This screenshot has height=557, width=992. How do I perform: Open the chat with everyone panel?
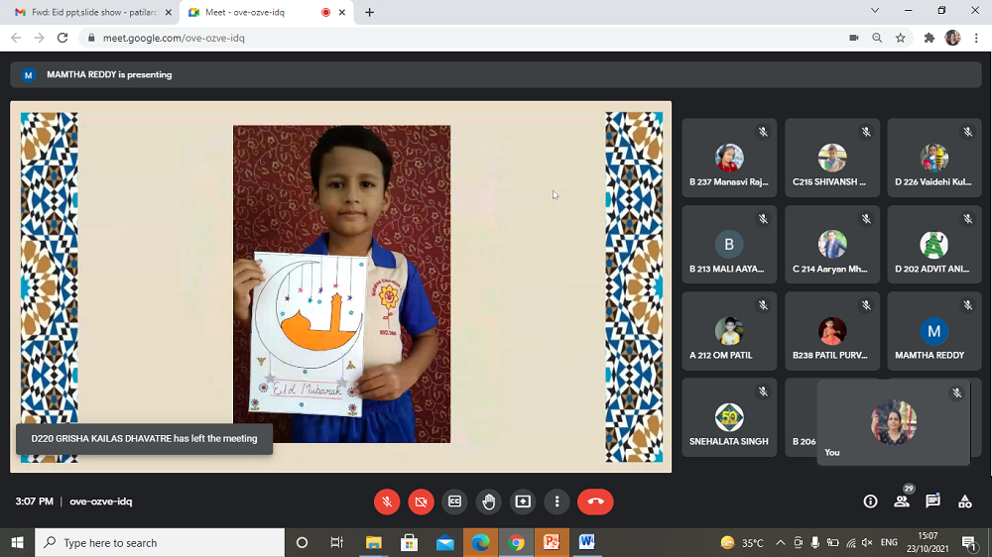[932, 501]
